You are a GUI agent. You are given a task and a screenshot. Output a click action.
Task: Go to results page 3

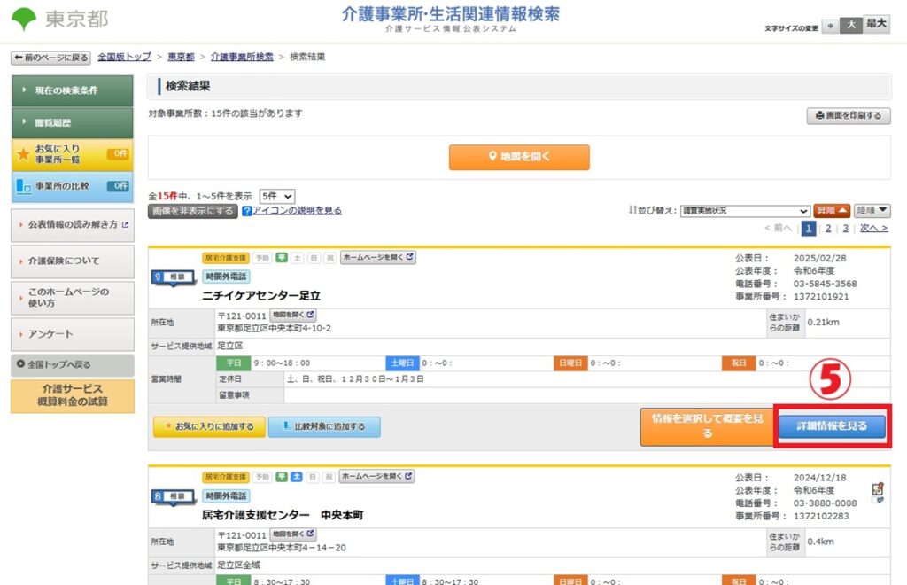point(846,229)
